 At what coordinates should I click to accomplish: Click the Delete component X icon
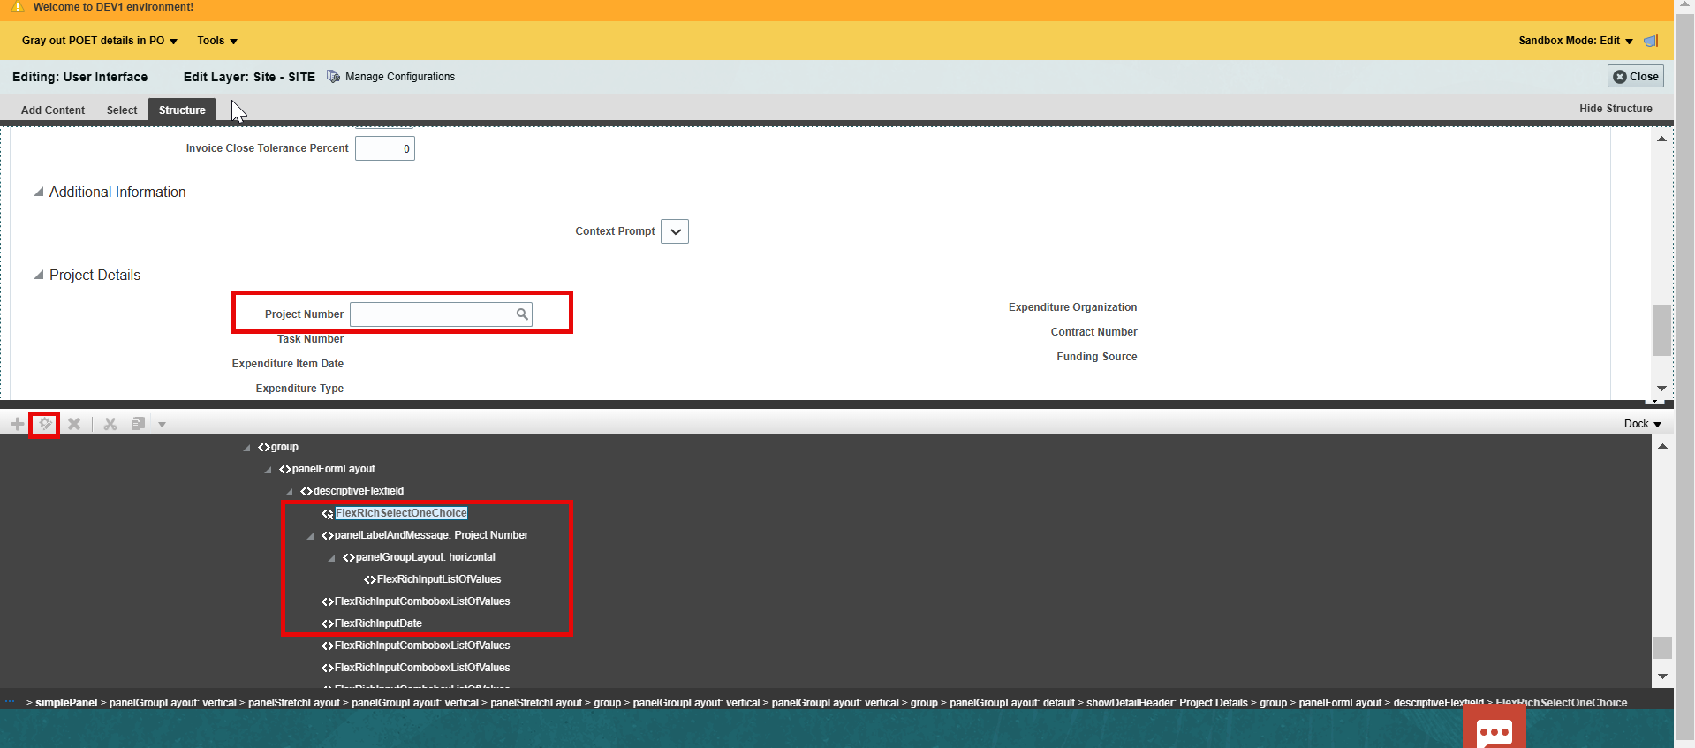(74, 424)
